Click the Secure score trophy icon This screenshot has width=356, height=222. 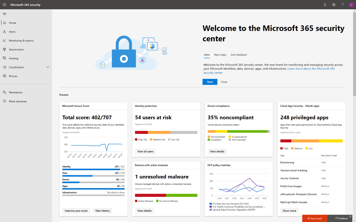[4, 49]
